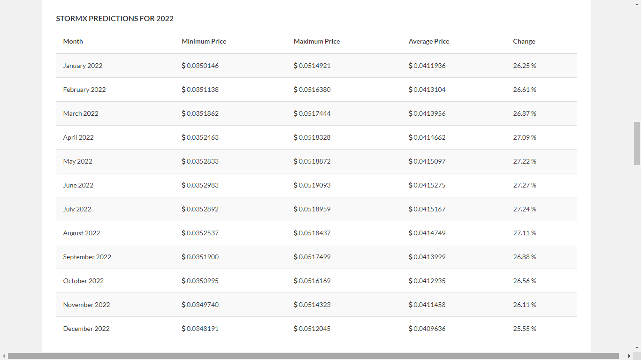Viewport: 641px width, 360px height.
Task: Click the vertical scrollbar thumb
Action: (x=637, y=143)
